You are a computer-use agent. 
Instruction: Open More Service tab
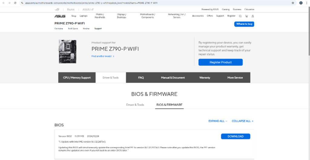pyautogui.click(x=235, y=77)
